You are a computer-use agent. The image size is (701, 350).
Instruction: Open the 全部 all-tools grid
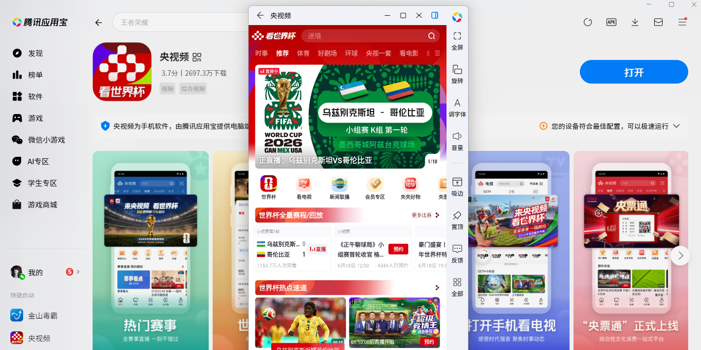tap(457, 287)
